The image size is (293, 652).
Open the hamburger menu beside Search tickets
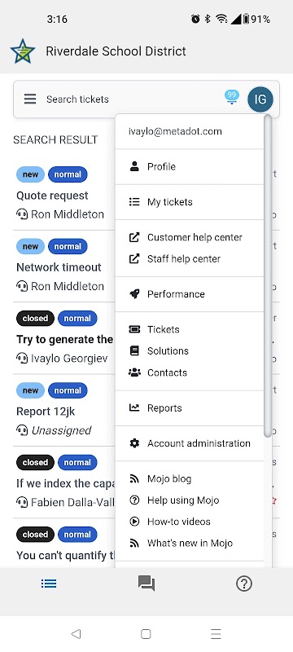point(30,99)
